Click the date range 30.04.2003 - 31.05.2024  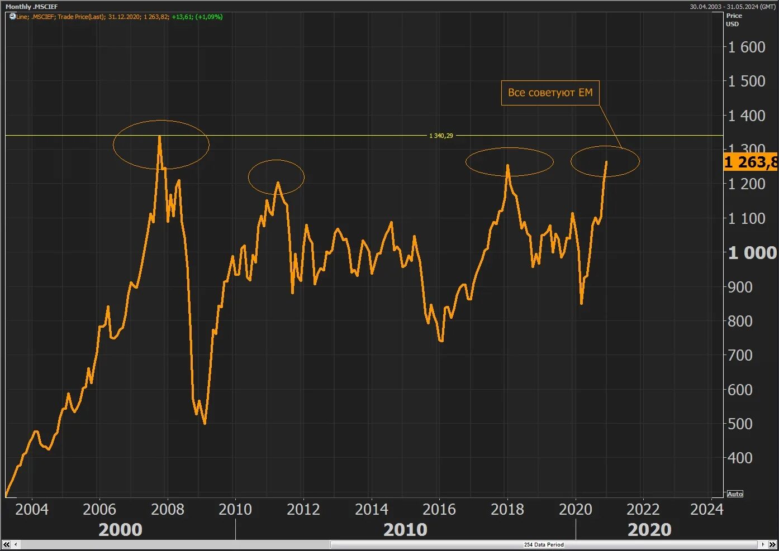[x=733, y=7]
